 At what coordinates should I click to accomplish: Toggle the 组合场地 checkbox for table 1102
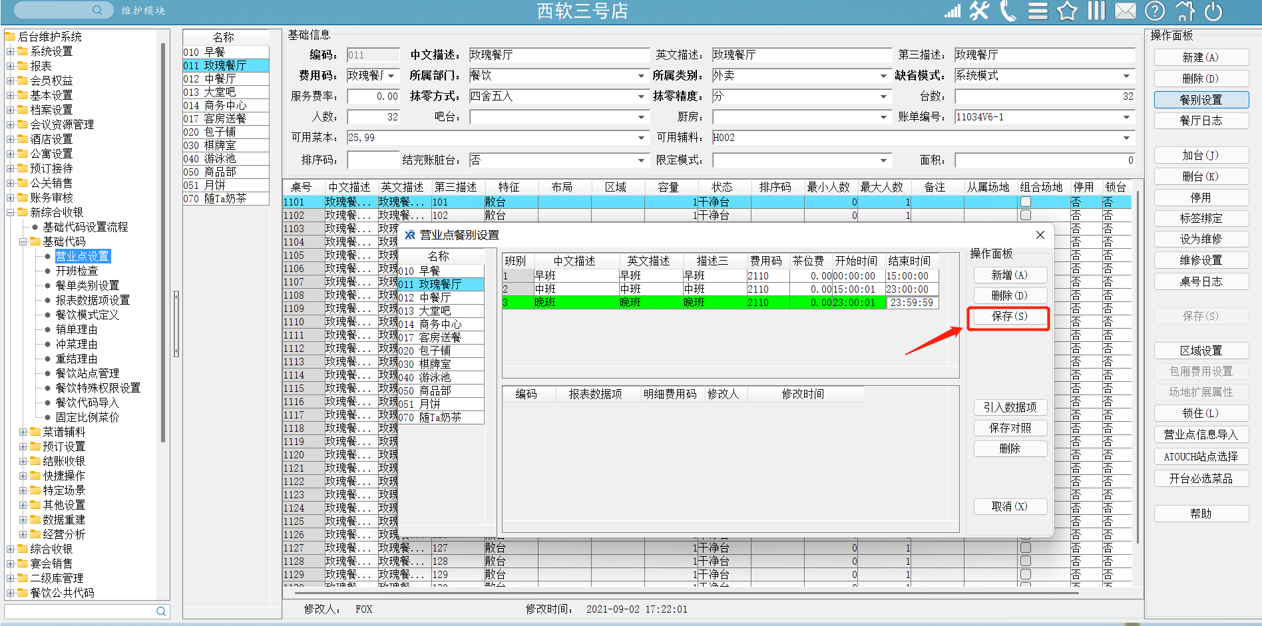tap(1026, 215)
